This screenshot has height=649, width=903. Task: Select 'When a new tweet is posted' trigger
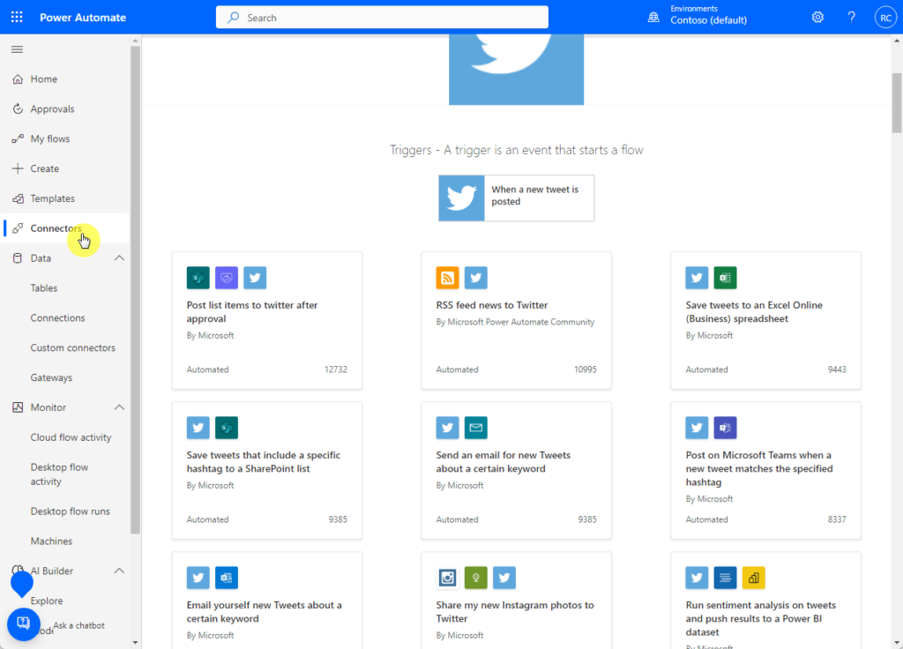(x=516, y=198)
